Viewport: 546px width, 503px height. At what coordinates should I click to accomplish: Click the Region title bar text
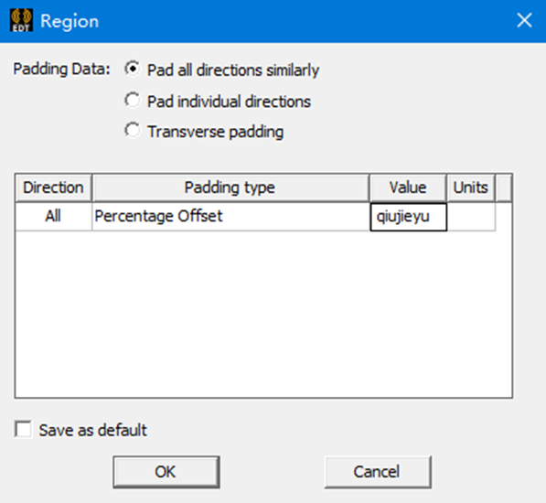click(70, 21)
